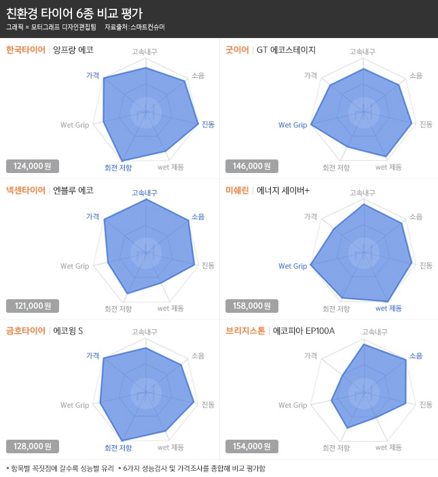The height and width of the screenshot is (477, 438).
Task: Click the 154,000원 price badge
Action: coord(252,446)
